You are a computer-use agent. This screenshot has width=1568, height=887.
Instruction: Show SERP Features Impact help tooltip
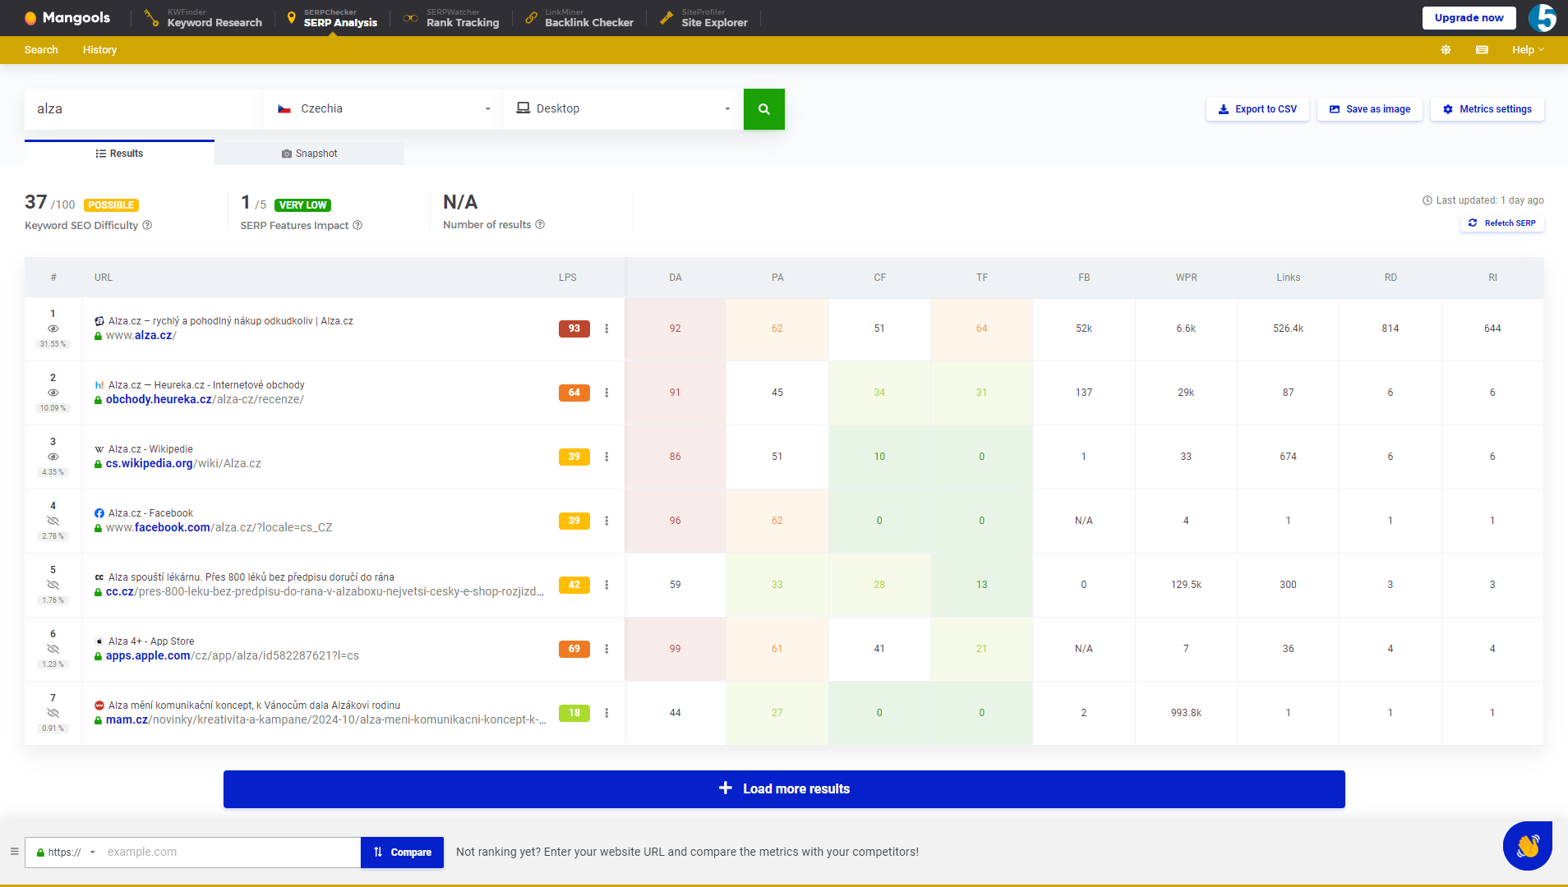pyautogui.click(x=357, y=226)
